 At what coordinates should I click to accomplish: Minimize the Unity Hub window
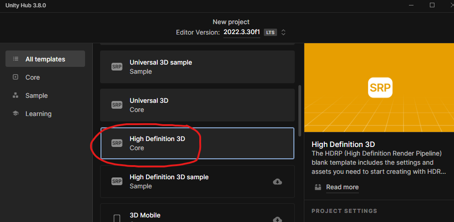click(x=411, y=5)
